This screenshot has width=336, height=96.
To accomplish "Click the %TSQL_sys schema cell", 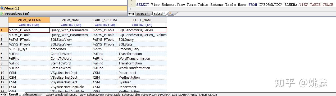I will click(x=29, y=49).
